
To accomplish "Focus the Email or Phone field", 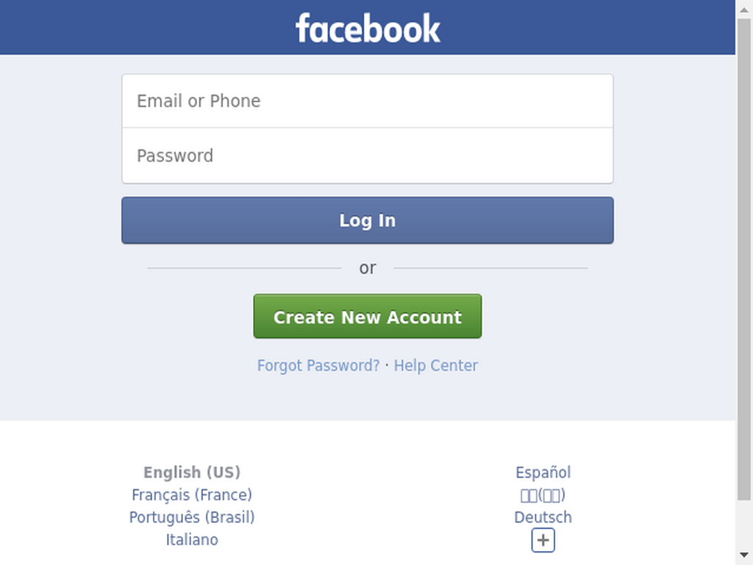I will point(368,101).
